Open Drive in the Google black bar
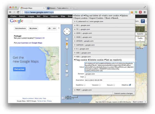The width and height of the screenshot is (155, 114). click(45, 16)
